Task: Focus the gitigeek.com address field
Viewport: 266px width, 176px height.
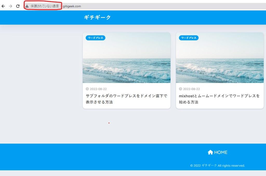Action: click(72, 6)
